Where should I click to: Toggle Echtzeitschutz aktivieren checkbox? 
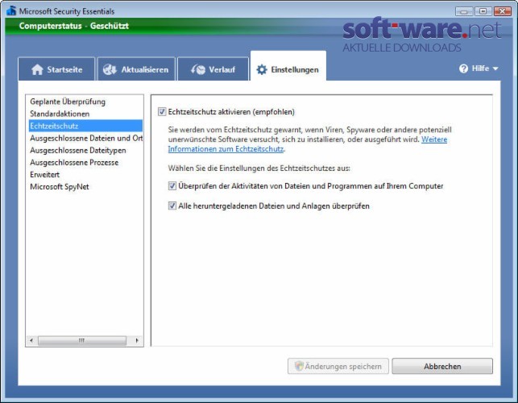pos(162,112)
